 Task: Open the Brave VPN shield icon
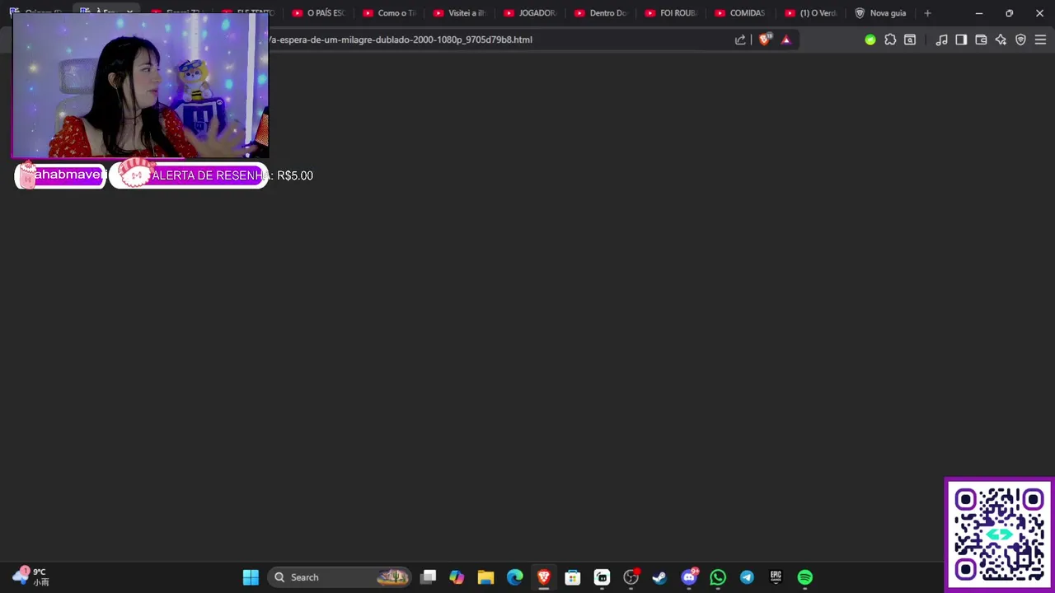pos(1020,40)
